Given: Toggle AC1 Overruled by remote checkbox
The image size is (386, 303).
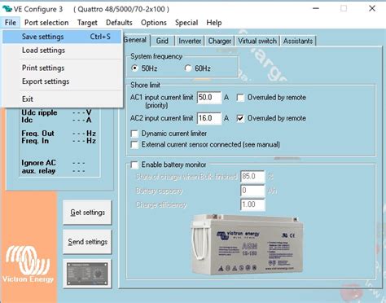Looking at the screenshot, I should click(x=240, y=98).
